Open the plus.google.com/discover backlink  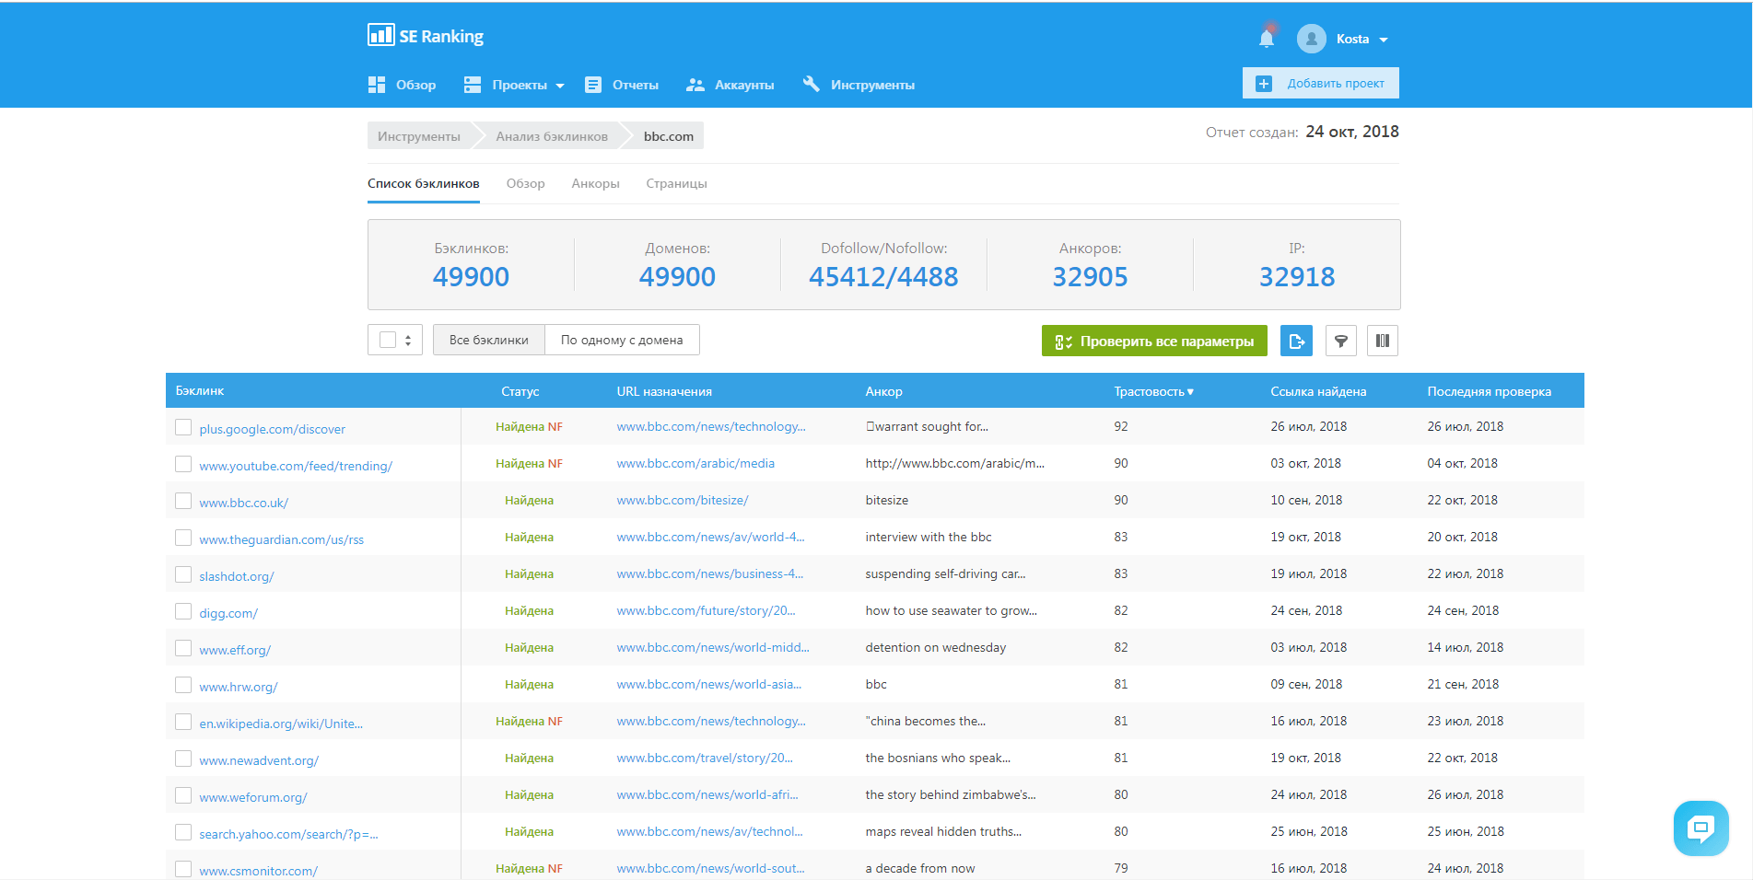[x=273, y=429]
